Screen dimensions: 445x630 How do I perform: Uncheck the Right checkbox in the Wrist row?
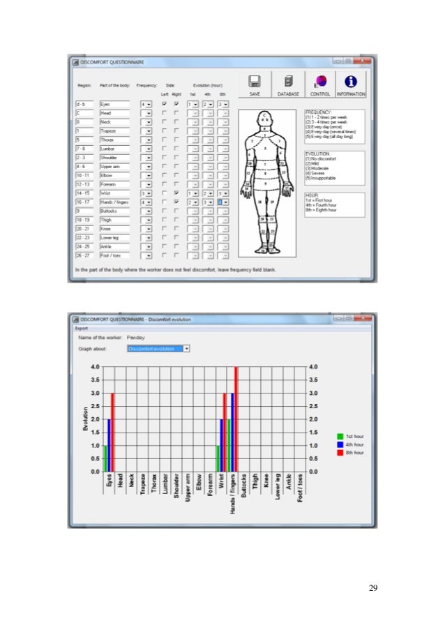(176, 193)
